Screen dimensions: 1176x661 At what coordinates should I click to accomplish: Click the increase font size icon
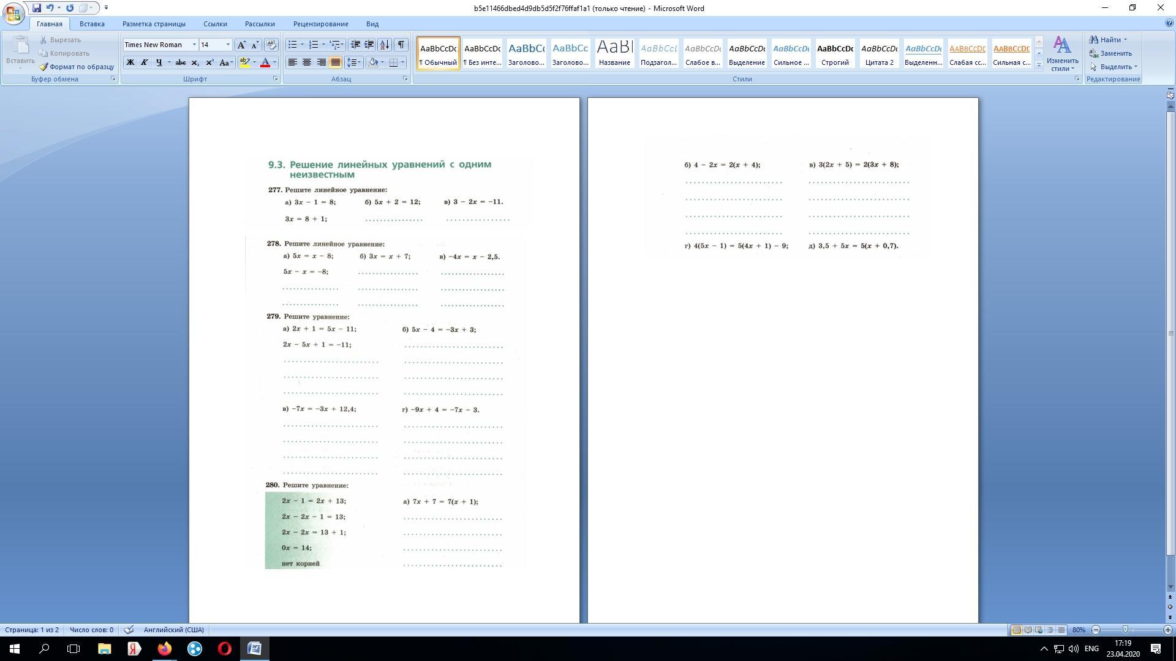pyautogui.click(x=241, y=45)
